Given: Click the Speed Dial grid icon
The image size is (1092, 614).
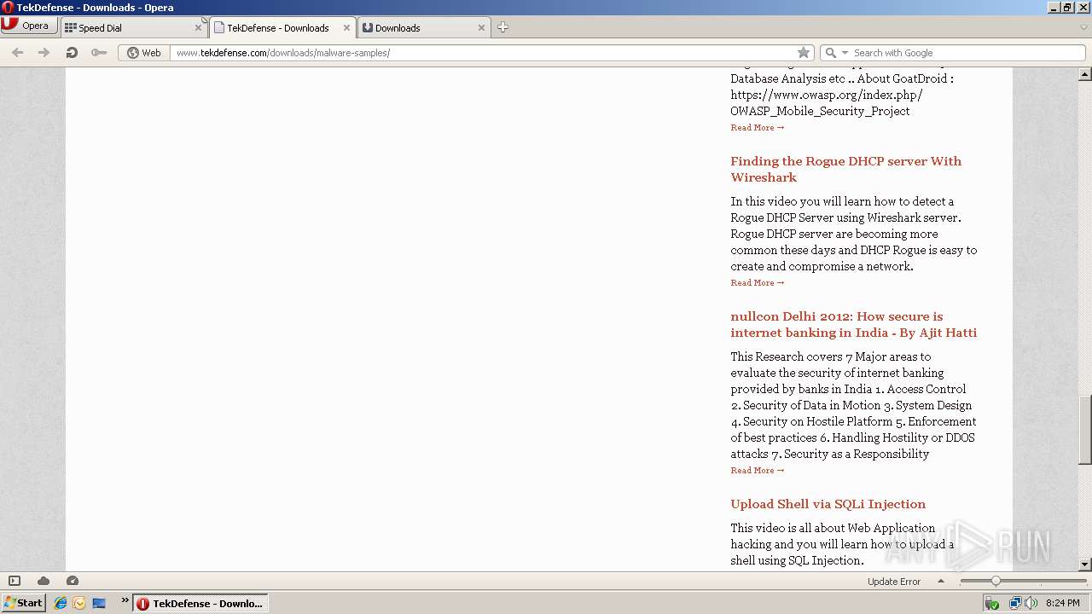Looking at the screenshot, I should click(x=71, y=27).
